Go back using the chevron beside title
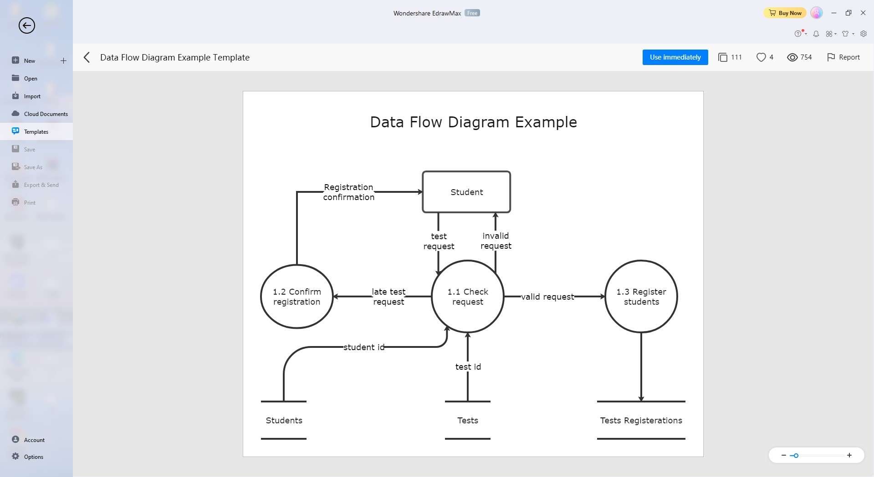The width and height of the screenshot is (874, 477). pyautogui.click(x=87, y=57)
